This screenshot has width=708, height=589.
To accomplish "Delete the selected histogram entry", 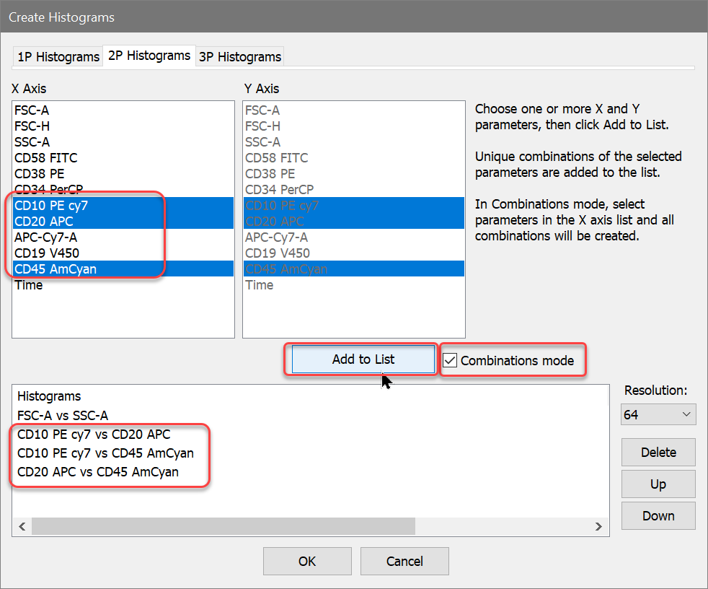I will [x=658, y=453].
